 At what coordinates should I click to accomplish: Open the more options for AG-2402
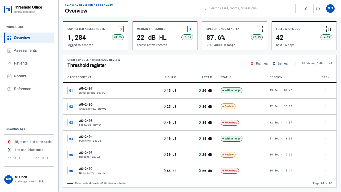[x=326, y=170]
